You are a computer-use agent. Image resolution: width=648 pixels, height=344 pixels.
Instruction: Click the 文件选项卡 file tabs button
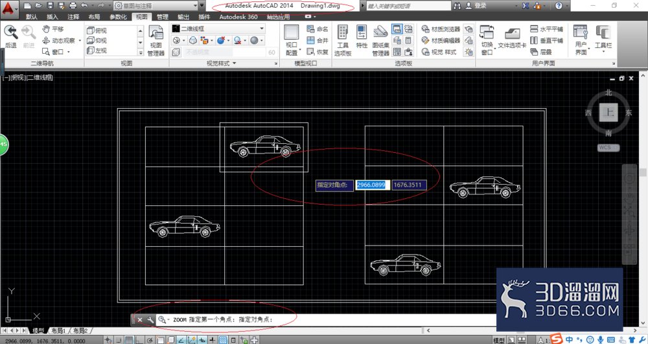512,38
